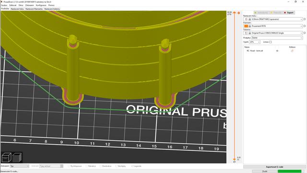
Task: Click the Editace column header
Action: pos(292,47)
